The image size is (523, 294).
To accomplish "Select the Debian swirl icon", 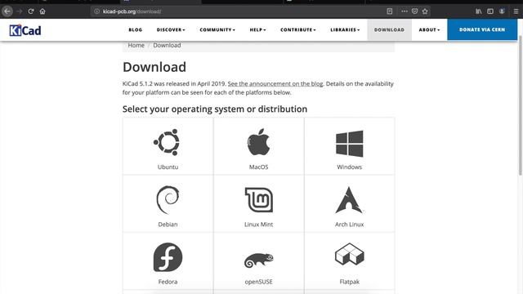I will [x=168, y=200].
